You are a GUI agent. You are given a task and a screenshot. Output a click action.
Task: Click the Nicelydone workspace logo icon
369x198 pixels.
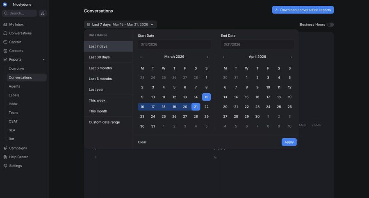5,4
